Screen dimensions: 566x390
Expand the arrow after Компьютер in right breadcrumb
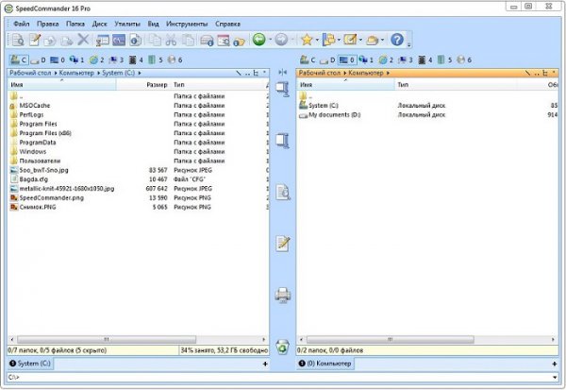pyautogui.click(x=388, y=73)
